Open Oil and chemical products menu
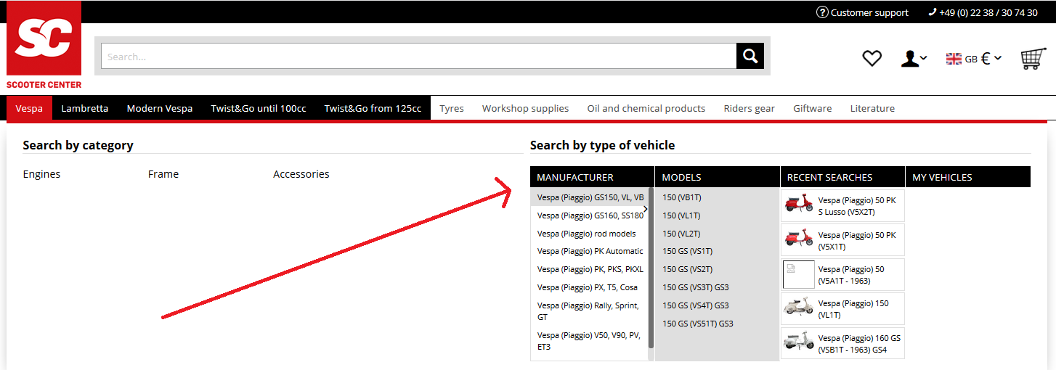This screenshot has width=1056, height=370. coord(646,108)
